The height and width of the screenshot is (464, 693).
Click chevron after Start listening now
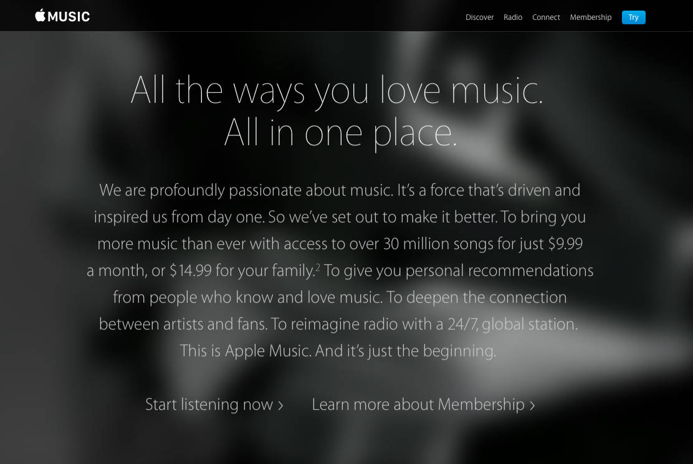[x=280, y=405]
